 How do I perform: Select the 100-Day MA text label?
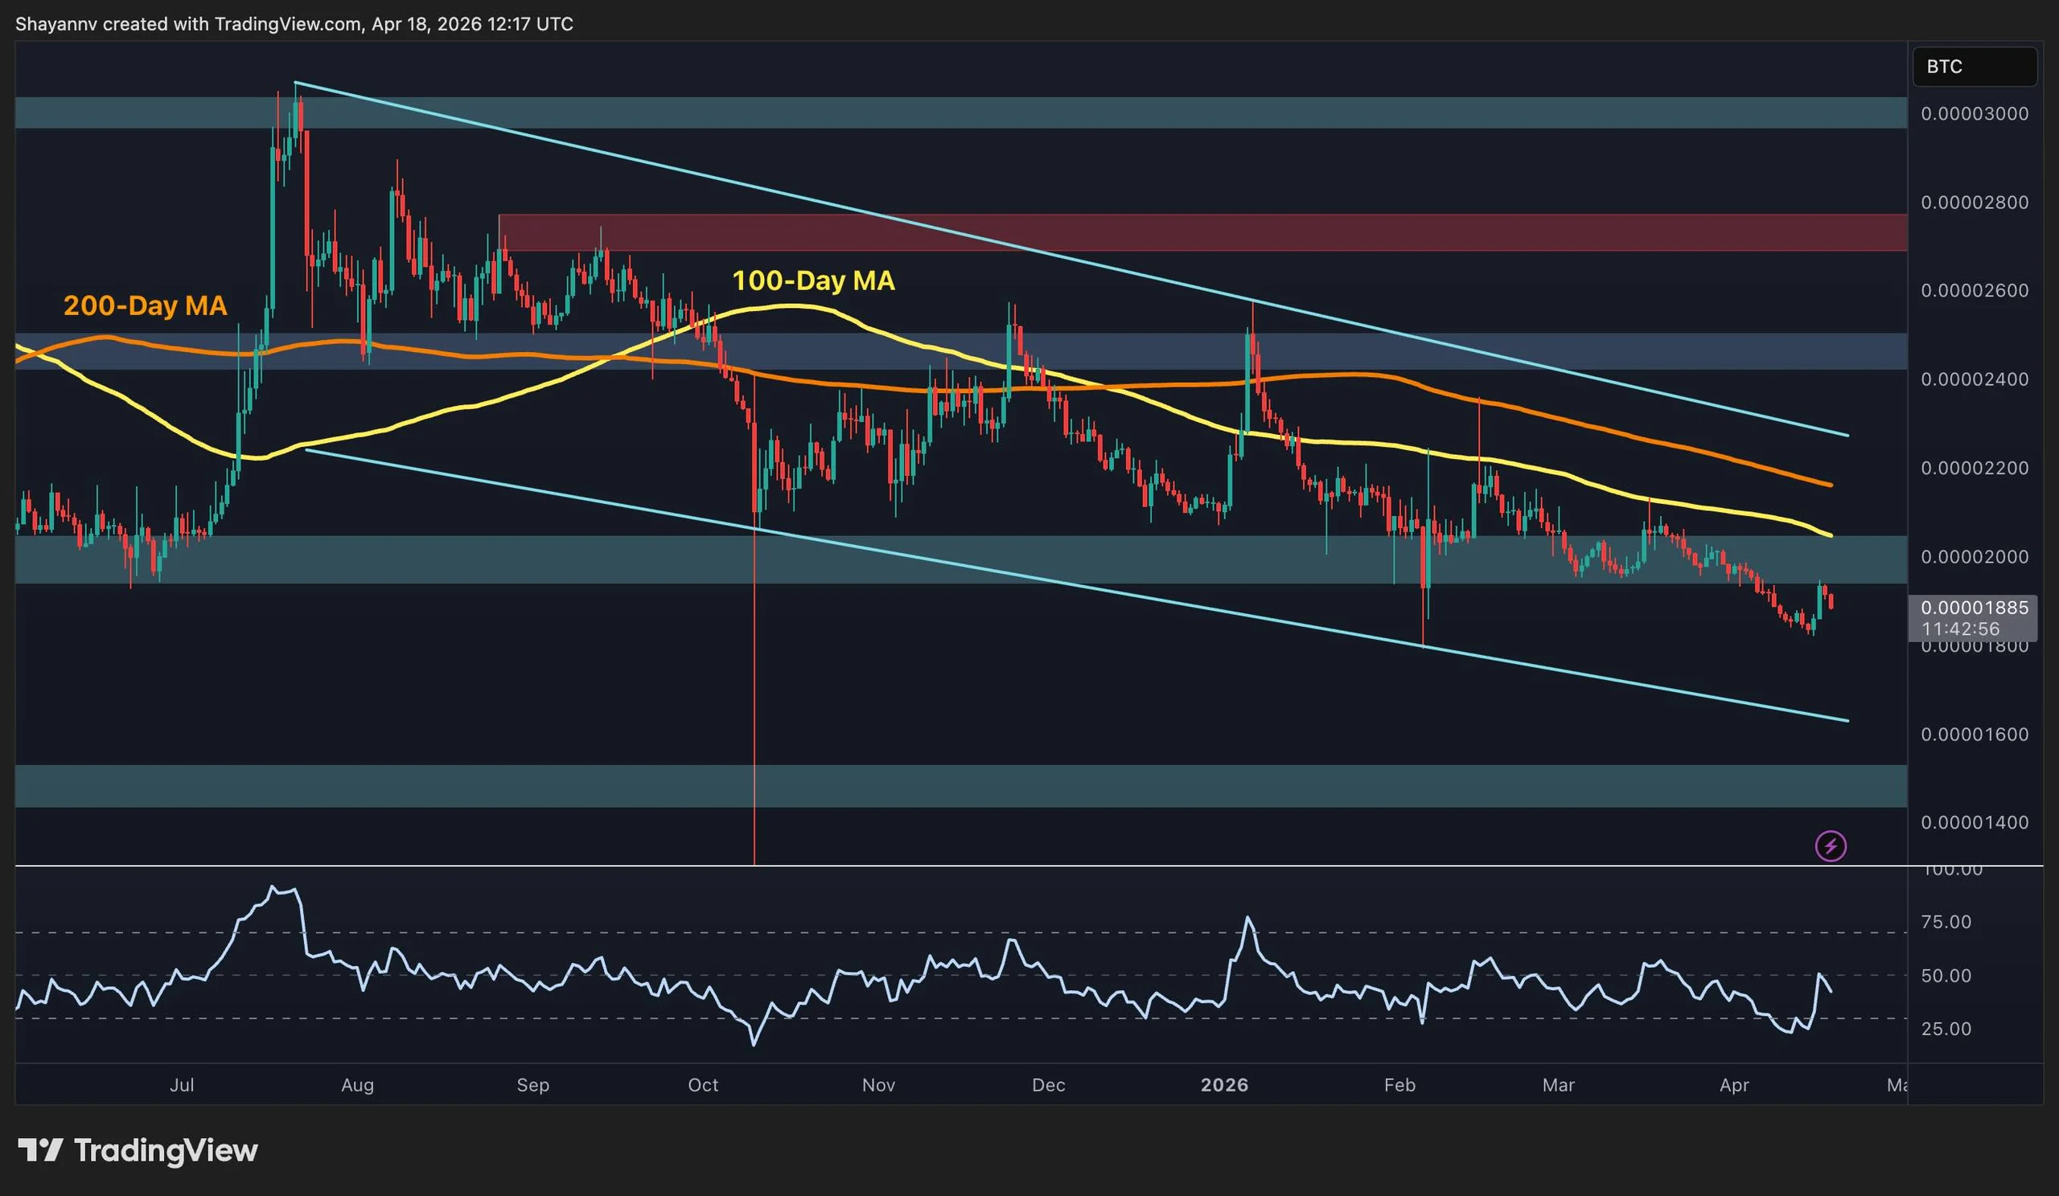(x=813, y=281)
